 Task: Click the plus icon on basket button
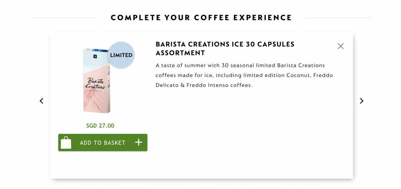[x=139, y=142]
